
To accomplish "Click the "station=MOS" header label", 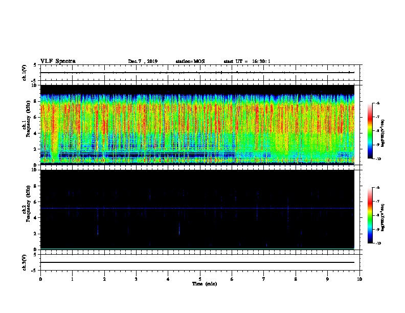I will click(190, 61).
